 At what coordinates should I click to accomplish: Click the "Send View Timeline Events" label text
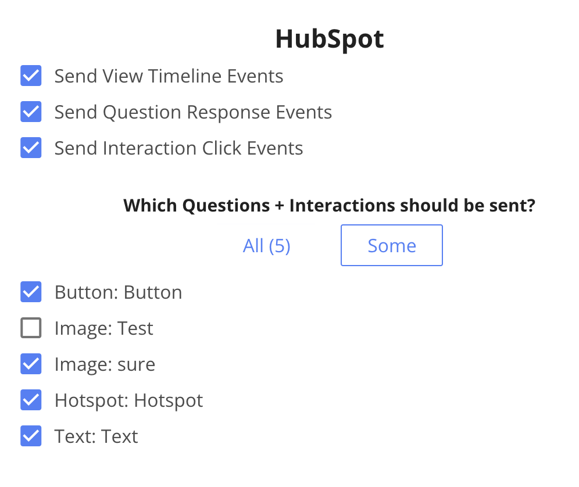point(169,76)
